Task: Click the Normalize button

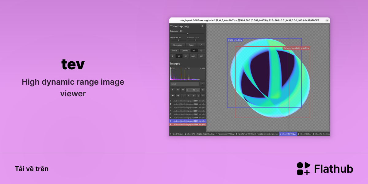Action: pyautogui.click(x=178, y=45)
